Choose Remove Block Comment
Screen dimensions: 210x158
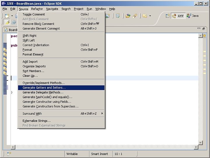61,24
